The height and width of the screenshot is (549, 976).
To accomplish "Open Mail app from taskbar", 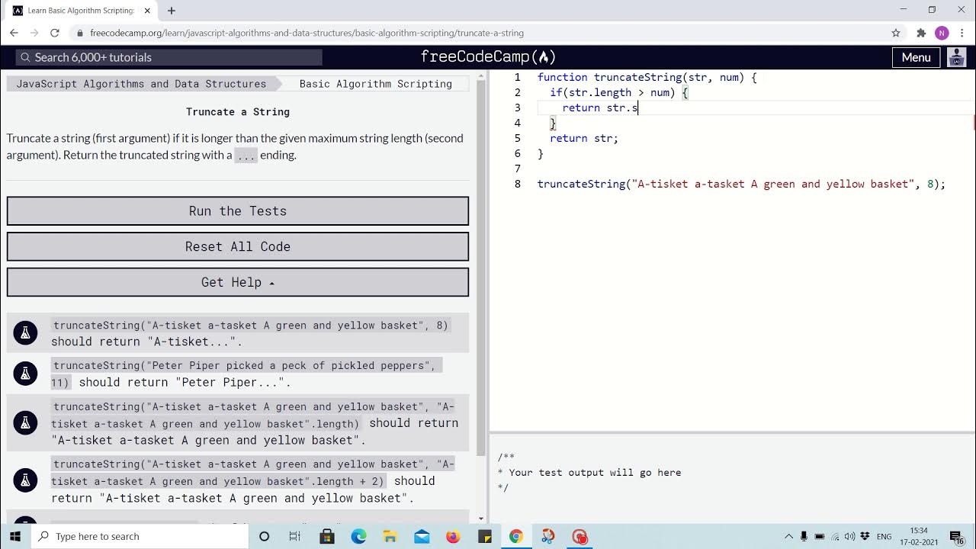I will coord(422,536).
